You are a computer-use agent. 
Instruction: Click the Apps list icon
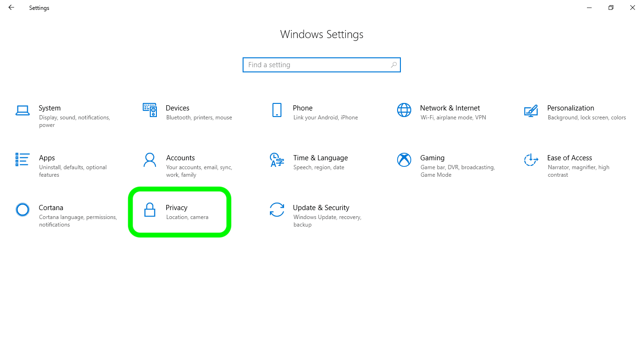23,160
